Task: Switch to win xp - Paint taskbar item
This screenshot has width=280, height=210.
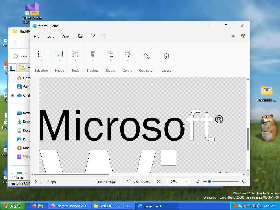Action: (x=157, y=206)
